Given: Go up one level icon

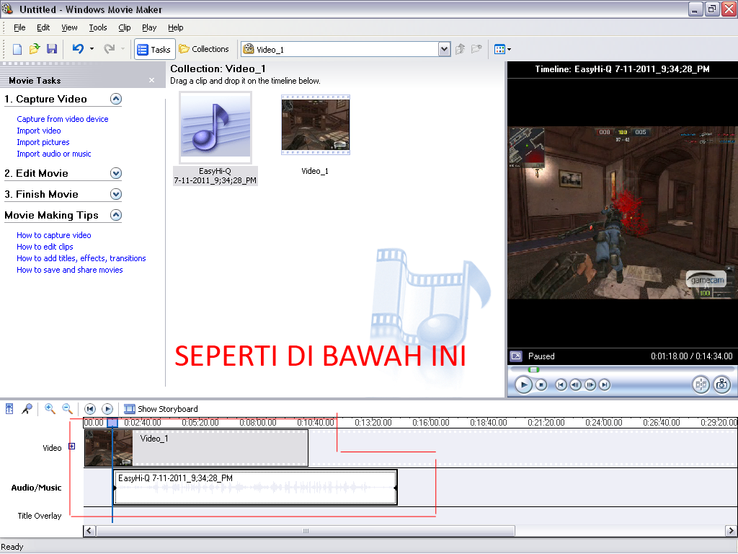Looking at the screenshot, I should (x=461, y=49).
